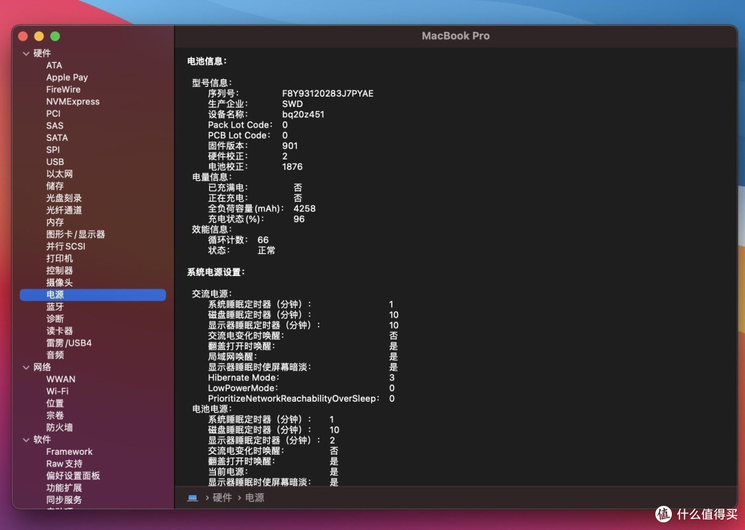
Task: Select 同步服务 in the sidebar
Action: [64, 500]
